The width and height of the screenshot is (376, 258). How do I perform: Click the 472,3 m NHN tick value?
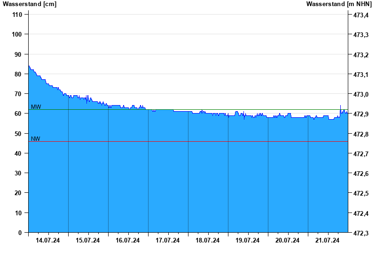click(x=361, y=233)
